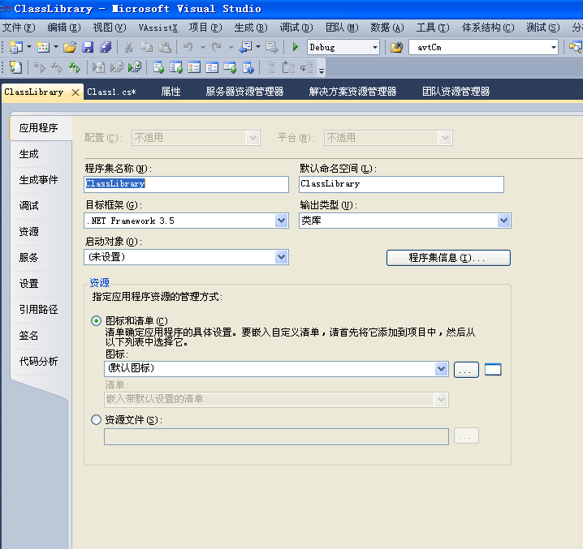Viewport: 583px width, 549px height.
Task: Click the Paste clipboard icon
Action: 165,47
